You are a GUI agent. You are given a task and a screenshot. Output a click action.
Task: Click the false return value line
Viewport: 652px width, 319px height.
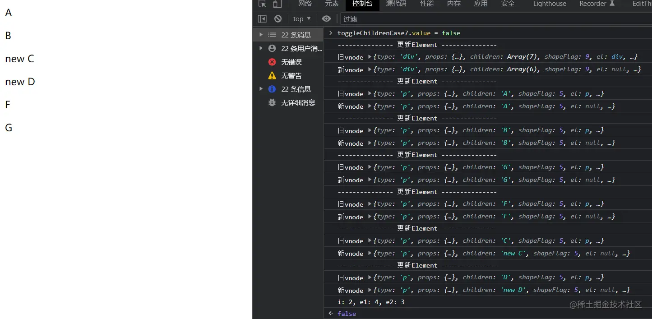(x=347, y=314)
